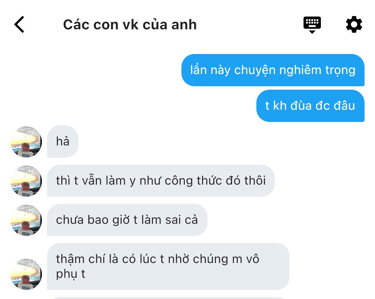The image size is (375, 299).
Task: Tap the avatar beside "thì t vẫn làm y như"
Action: (26, 181)
